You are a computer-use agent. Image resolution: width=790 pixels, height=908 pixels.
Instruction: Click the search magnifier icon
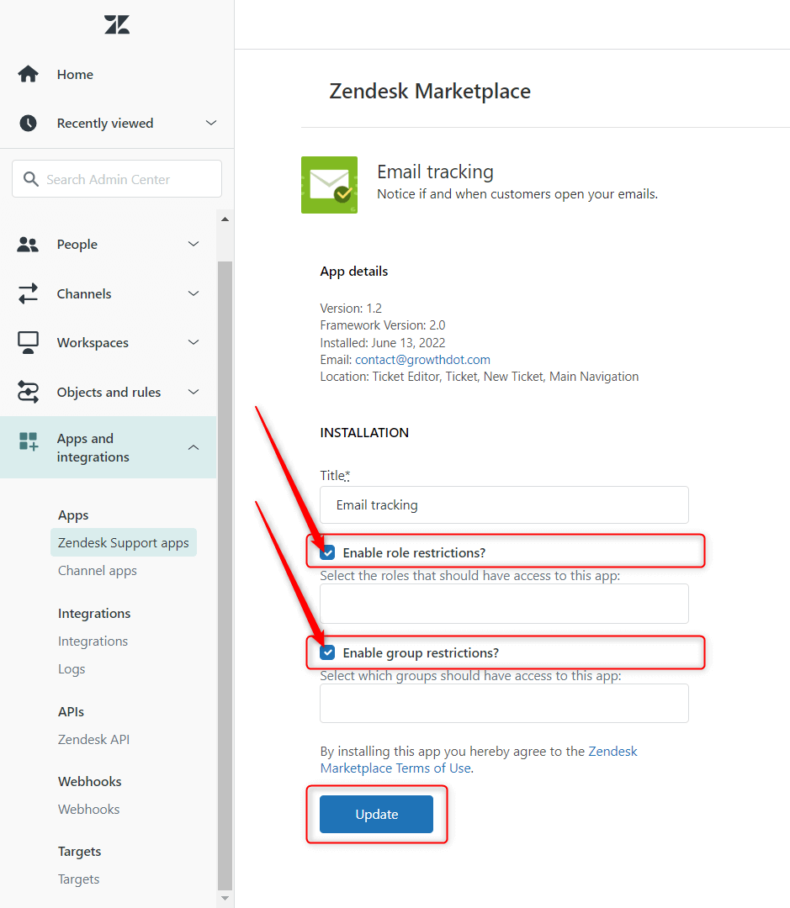31,179
